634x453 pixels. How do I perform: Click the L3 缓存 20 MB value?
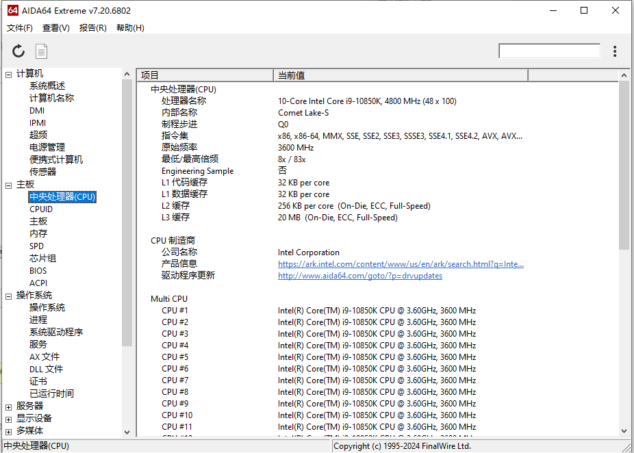(x=338, y=218)
